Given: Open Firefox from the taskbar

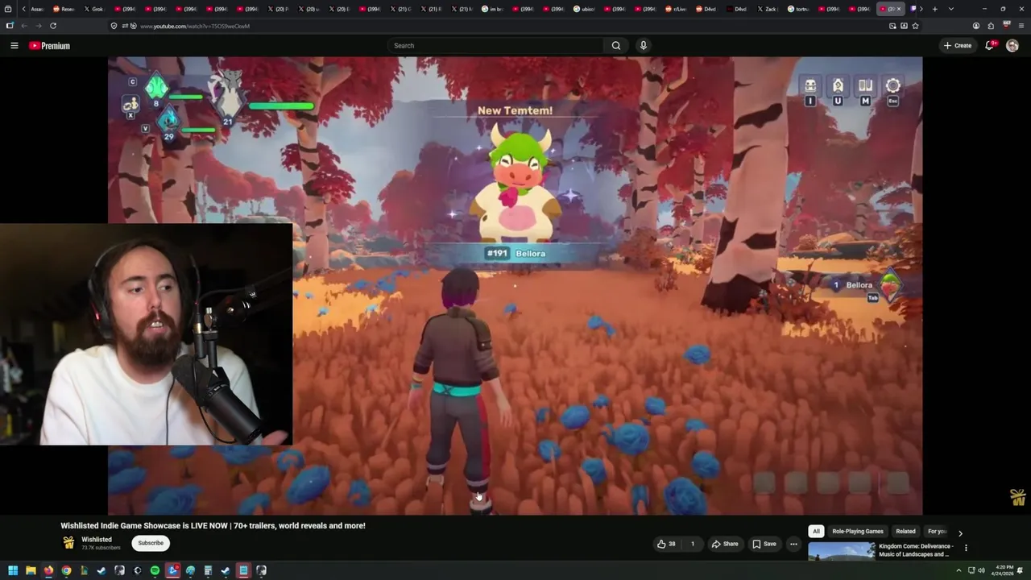Looking at the screenshot, I should (48, 570).
